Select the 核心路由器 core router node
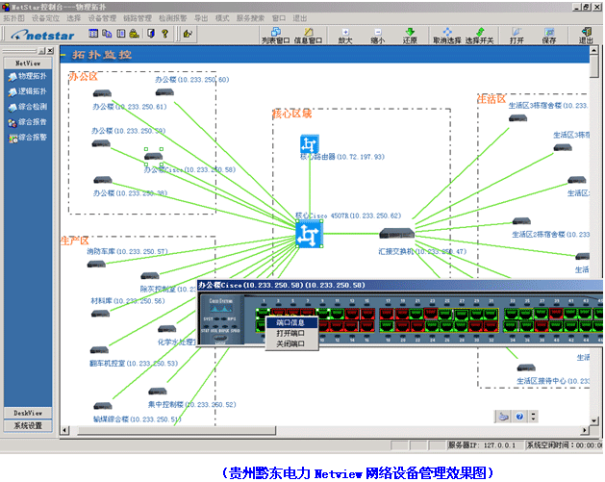The height and width of the screenshot is (482, 605). click(x=310, y=144)
